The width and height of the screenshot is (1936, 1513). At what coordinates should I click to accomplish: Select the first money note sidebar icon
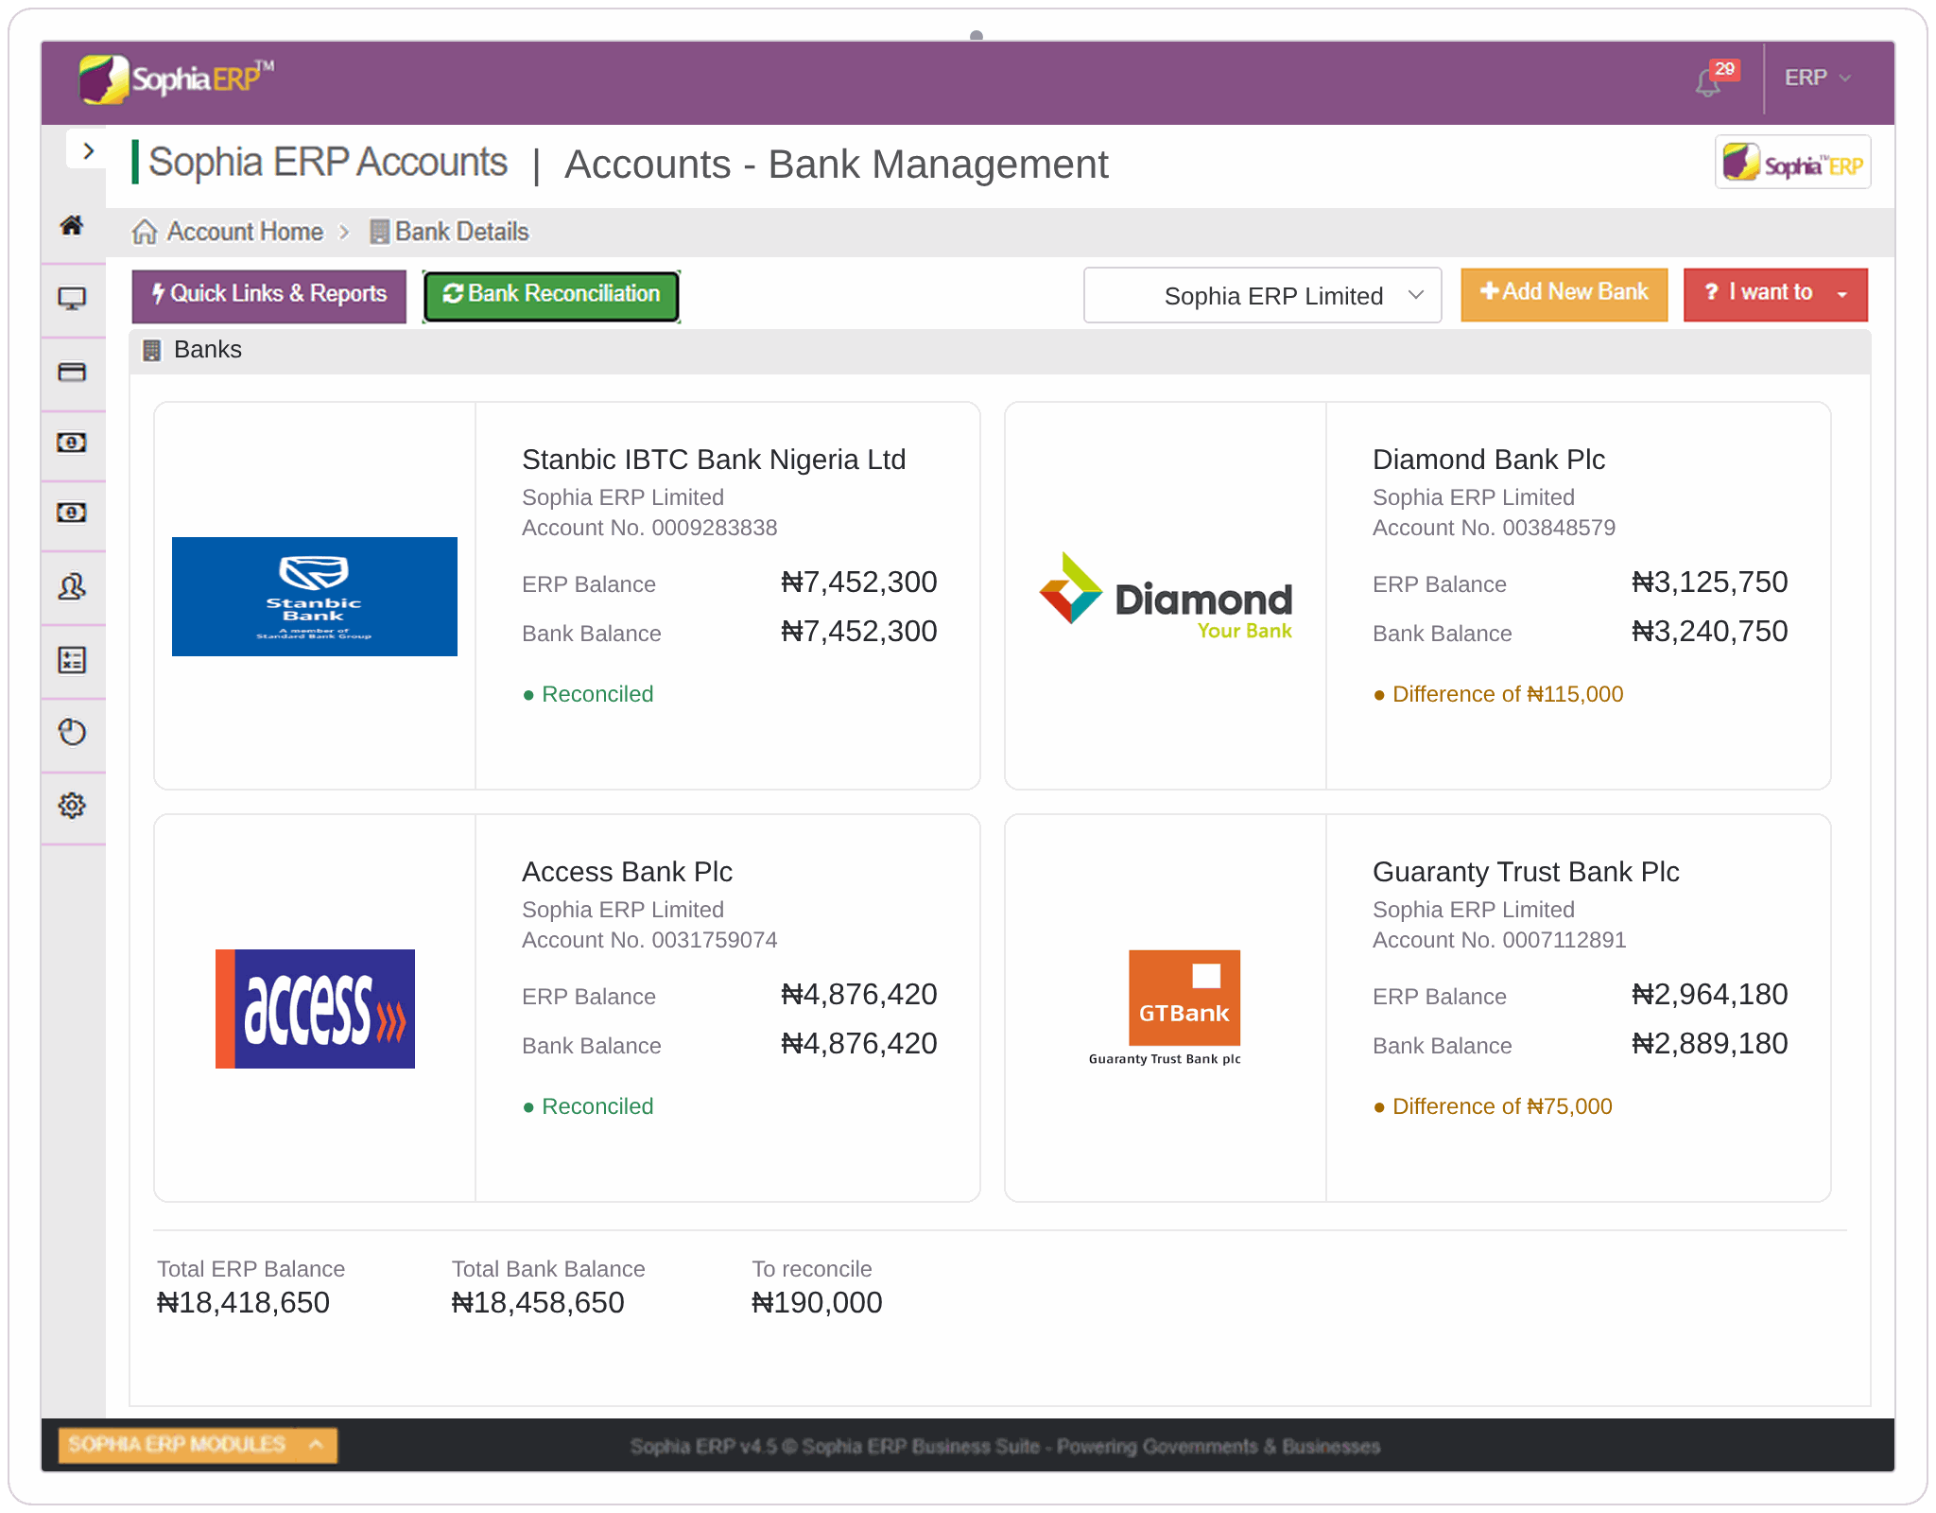point(72,443)
